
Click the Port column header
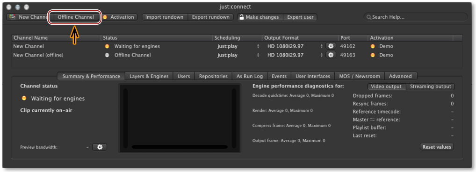pyautogui.click(x=353, y=38)
